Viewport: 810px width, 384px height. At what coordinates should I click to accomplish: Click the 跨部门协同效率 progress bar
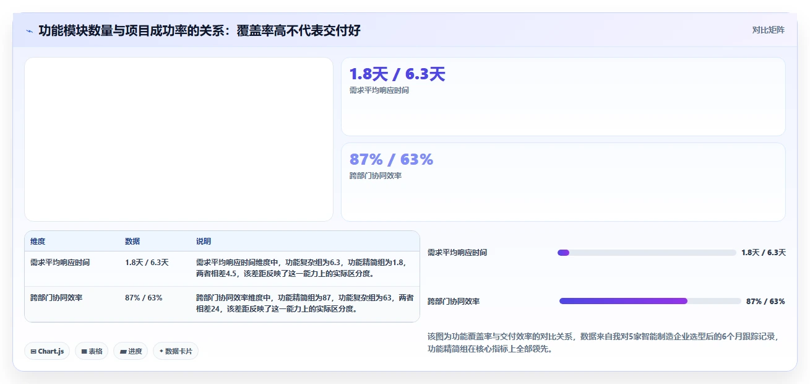point(650,301)
